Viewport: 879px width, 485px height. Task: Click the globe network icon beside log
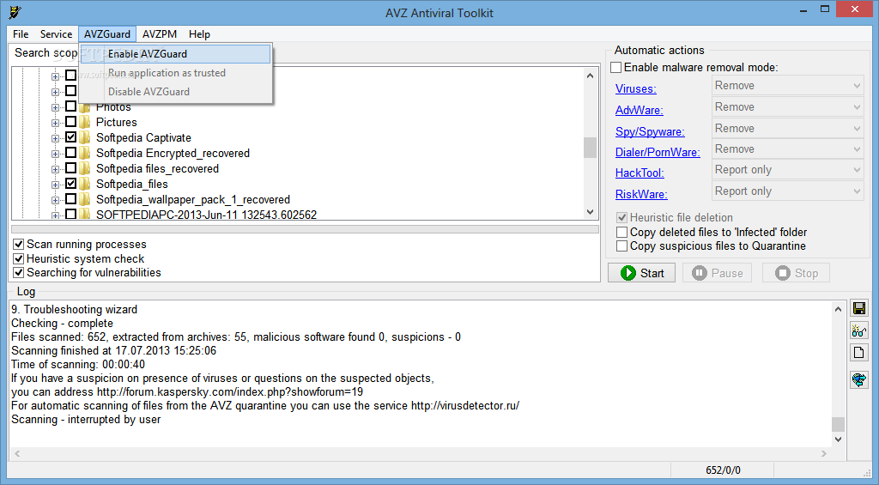point(858,379)
